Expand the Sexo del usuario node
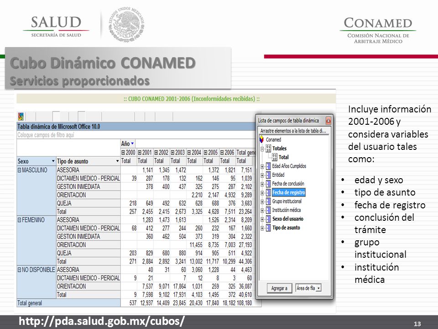Image resolution: width=438 pixels, height=329 pixels. tap(262, 219)
